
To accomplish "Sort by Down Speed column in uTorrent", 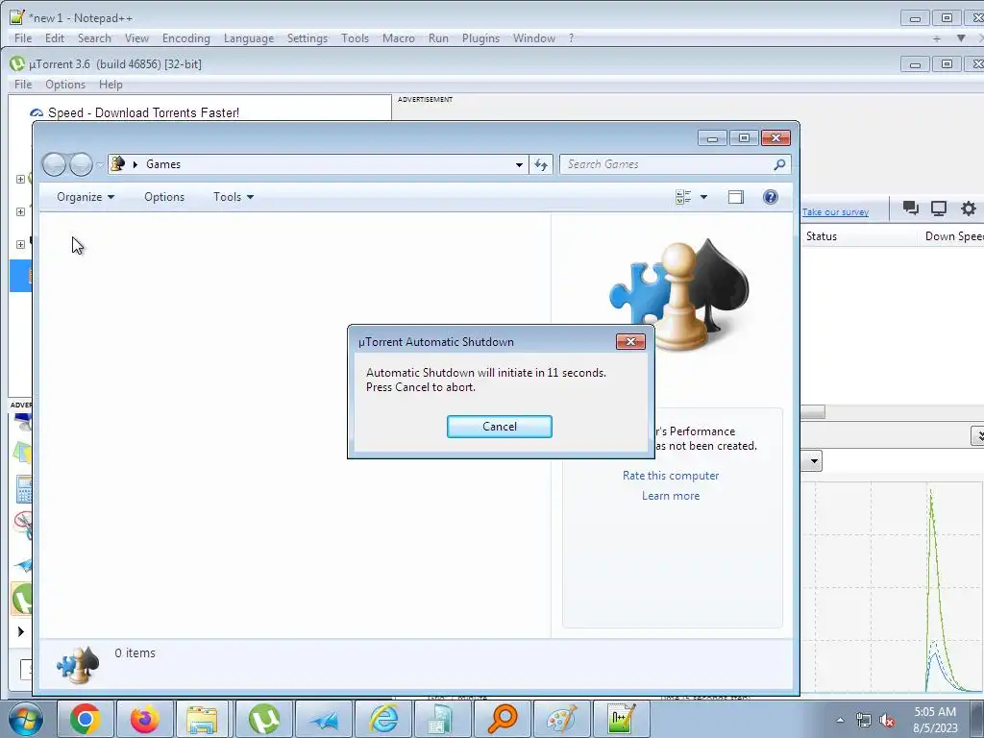I will (954, 236).
